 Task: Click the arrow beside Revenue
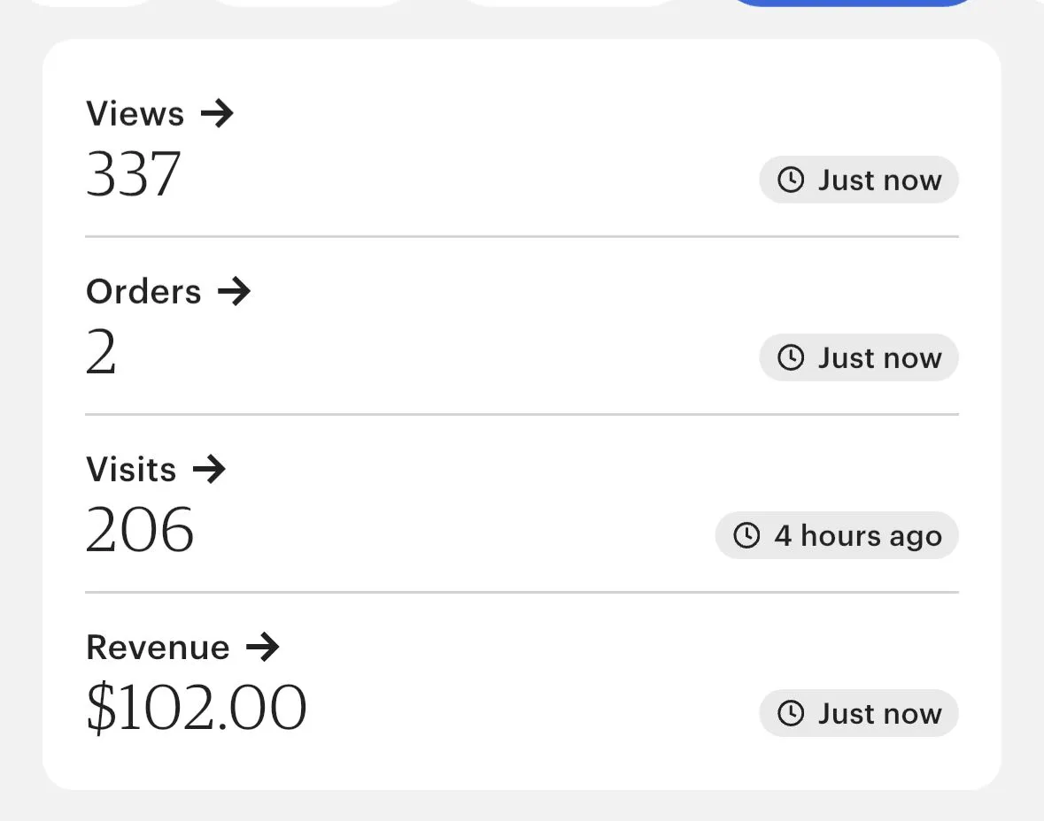(262, 648)
